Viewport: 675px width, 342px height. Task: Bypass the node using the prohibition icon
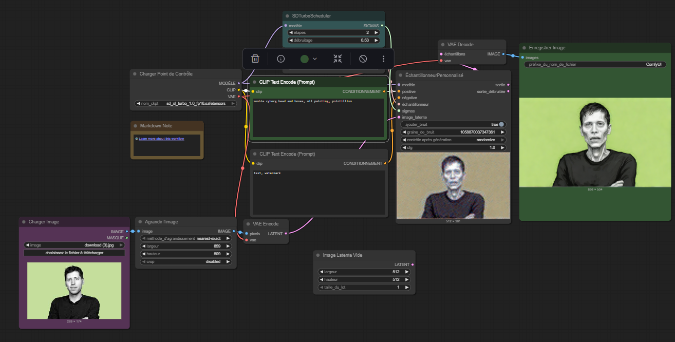[x=363, y=59]
